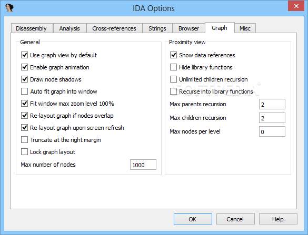Close the IDA Options dialog
Viewport: 308px width, 235px height.
click(x=296, y=6)
